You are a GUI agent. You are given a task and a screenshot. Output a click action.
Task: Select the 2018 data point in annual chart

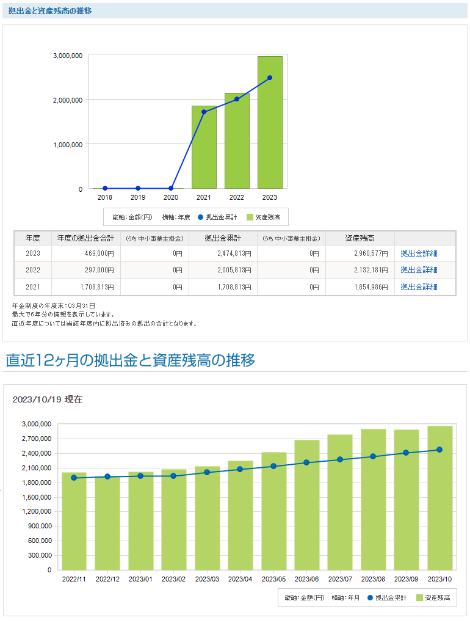[x=105, y=188]
